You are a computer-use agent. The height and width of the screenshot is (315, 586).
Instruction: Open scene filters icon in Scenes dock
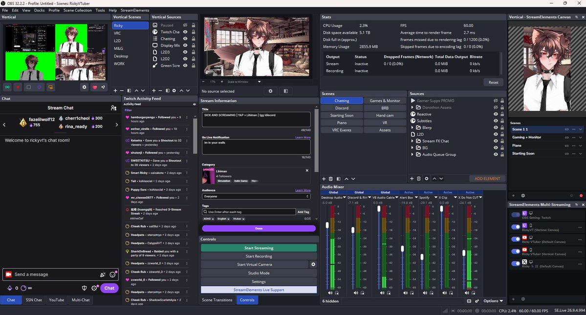coord(338,179)
